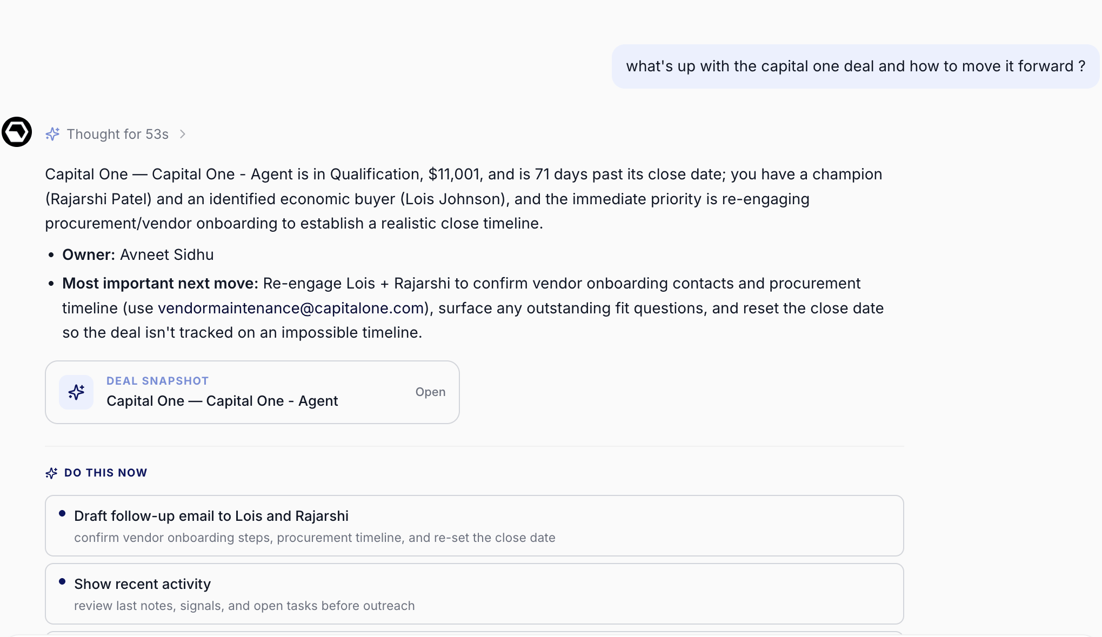Select the Capital One — Capital One - Agent card title
This screenshot has height=637, width=1102.
pos(222,401)
